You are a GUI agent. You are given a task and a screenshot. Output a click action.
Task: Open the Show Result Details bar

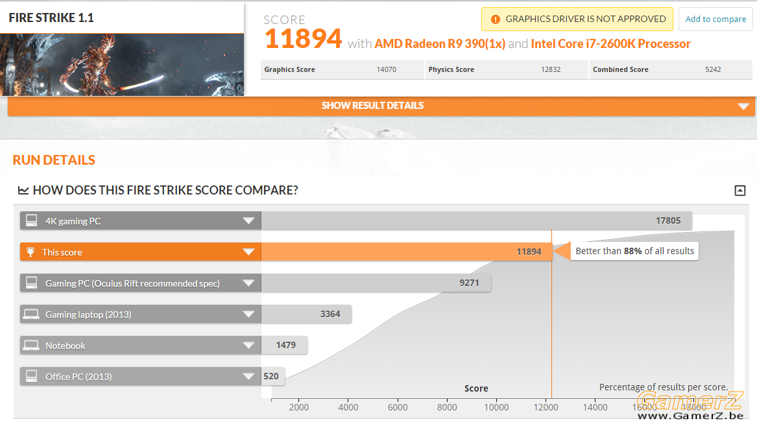(381, 106)
